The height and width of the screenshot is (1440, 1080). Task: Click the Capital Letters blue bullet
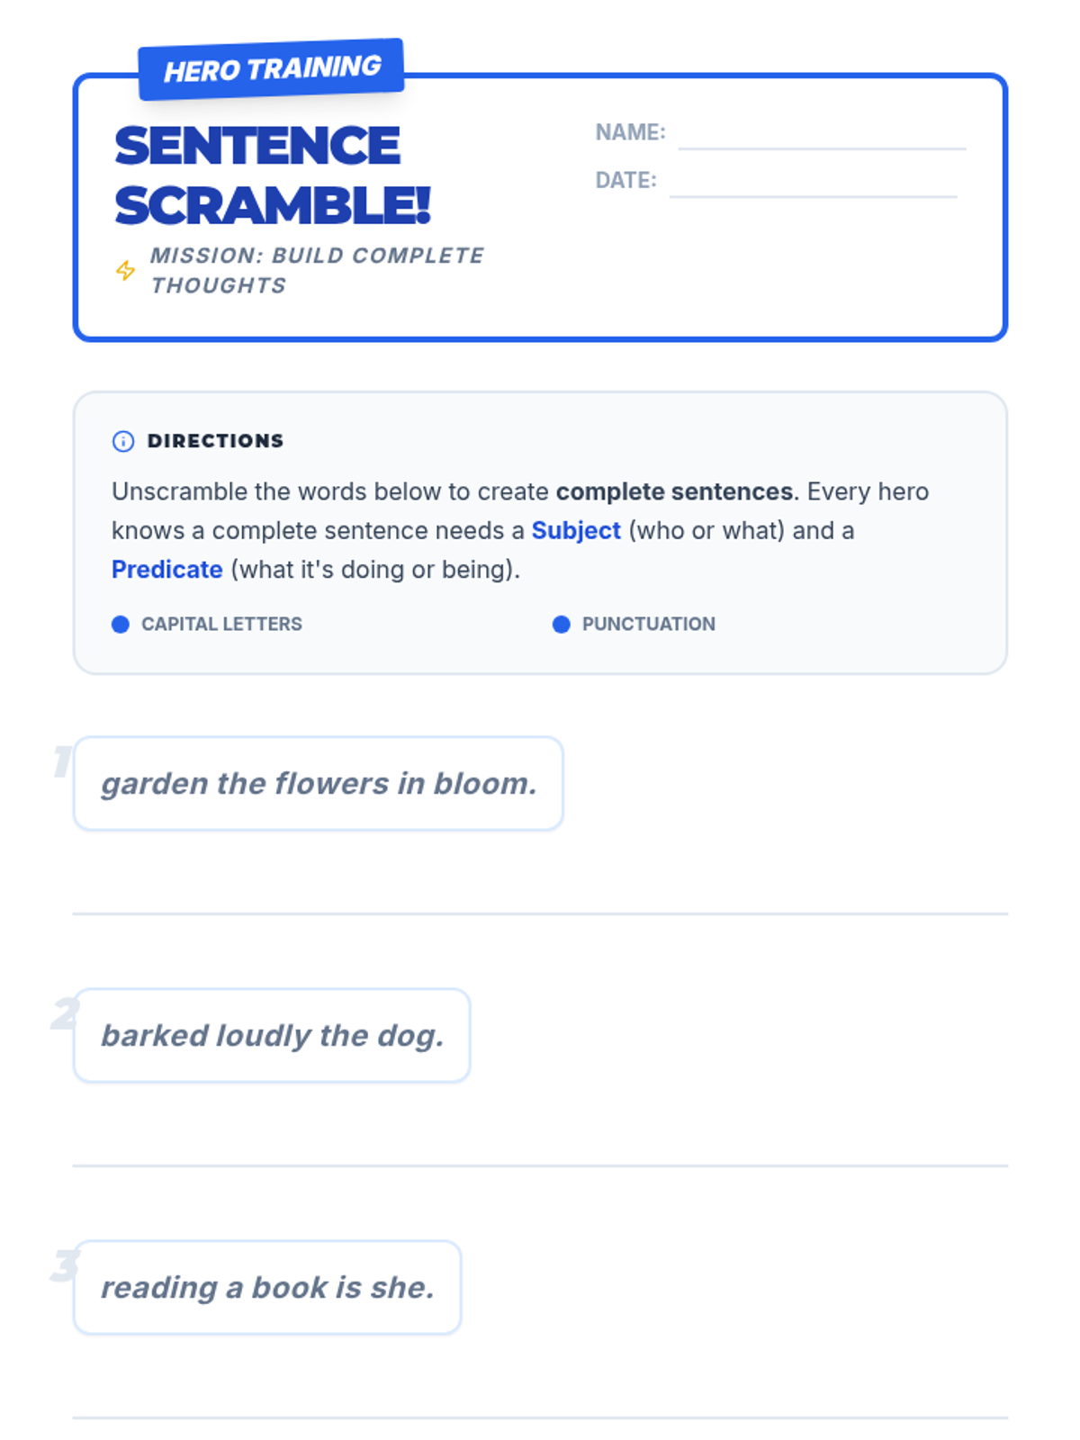(121, 625)
